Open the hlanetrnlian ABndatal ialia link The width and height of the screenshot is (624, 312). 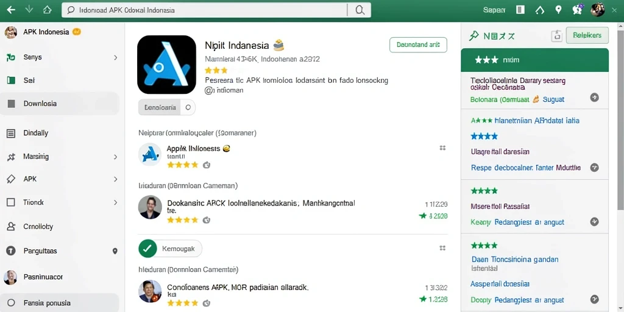click(537, 121)
